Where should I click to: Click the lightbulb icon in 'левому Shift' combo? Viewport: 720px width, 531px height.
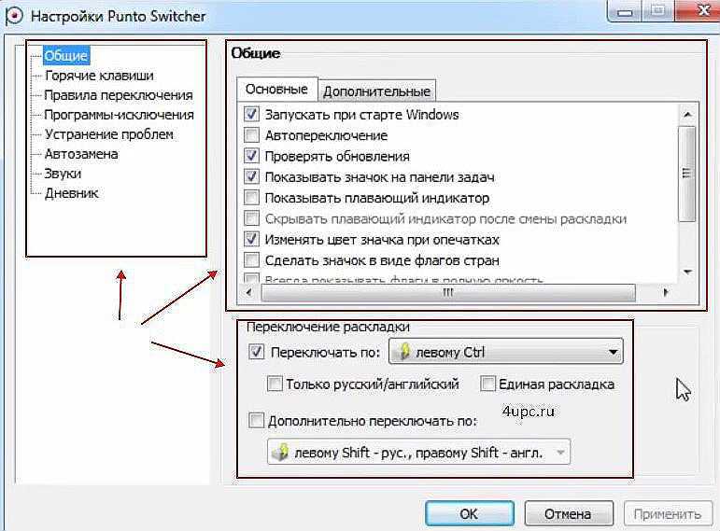tap(280, 453)
